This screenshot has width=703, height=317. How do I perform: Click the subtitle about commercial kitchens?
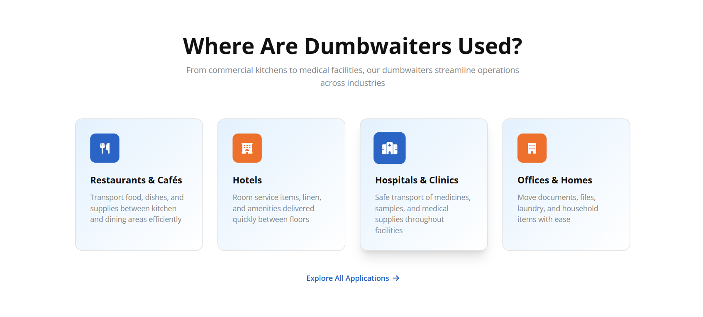(x=352, y=76)
